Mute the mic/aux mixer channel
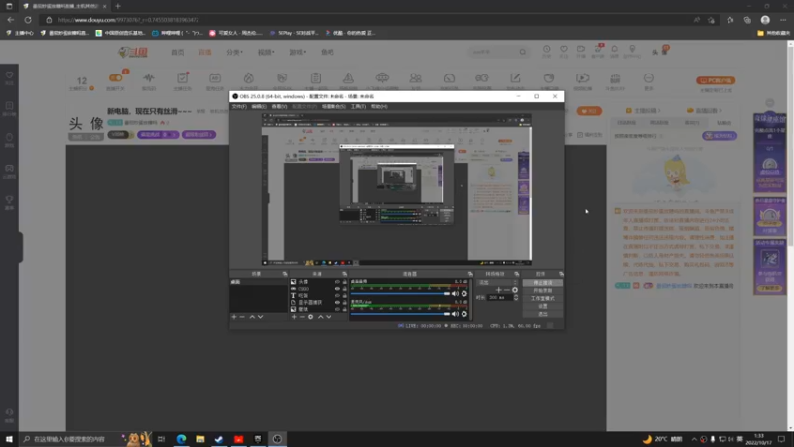 pos(455,314)
